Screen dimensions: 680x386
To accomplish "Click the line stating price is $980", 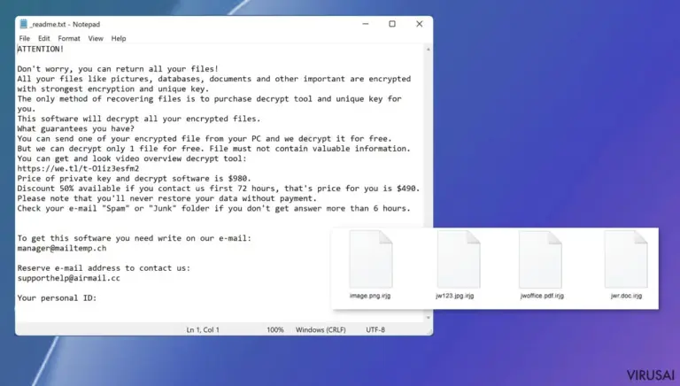I will tap(134, 179).
